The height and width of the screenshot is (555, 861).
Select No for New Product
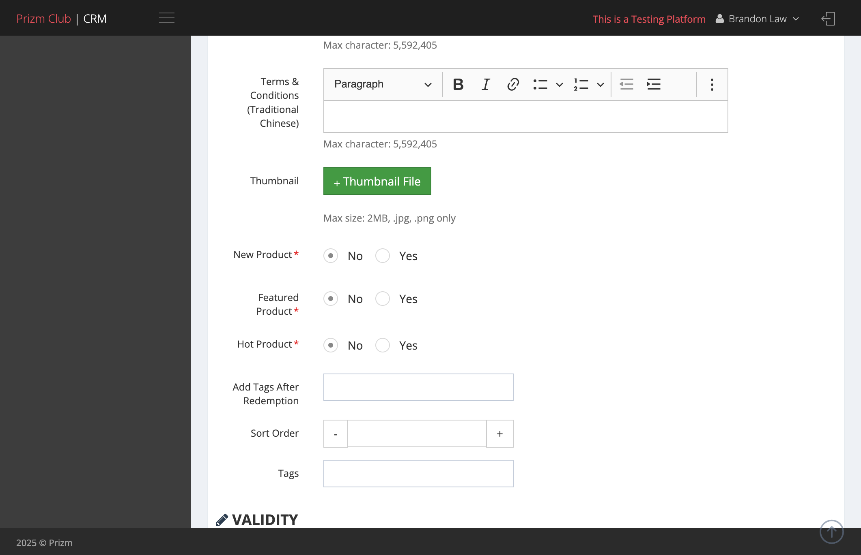331,256
